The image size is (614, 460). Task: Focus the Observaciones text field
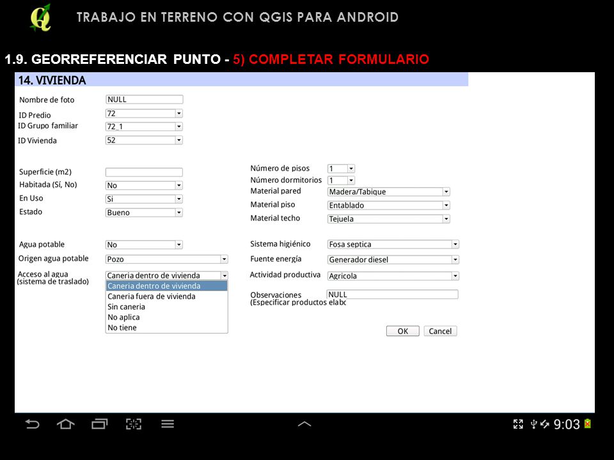point(392,295)
